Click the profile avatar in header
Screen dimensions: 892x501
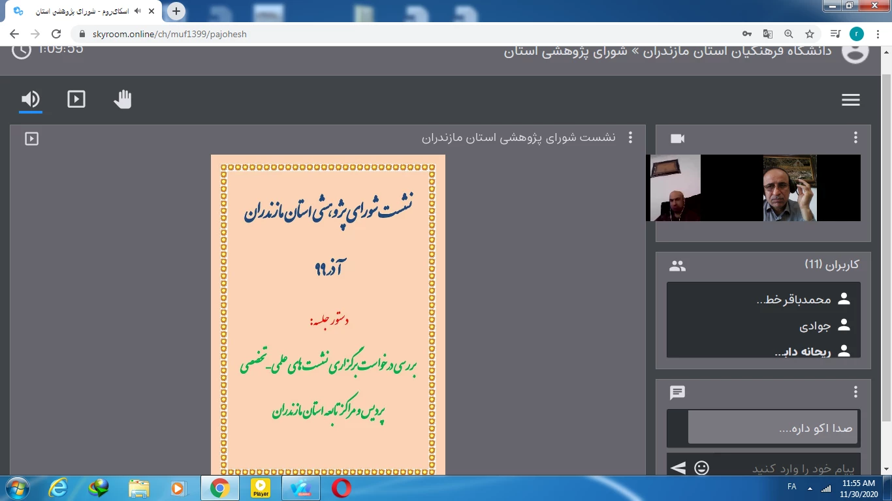tap(855, 51)
